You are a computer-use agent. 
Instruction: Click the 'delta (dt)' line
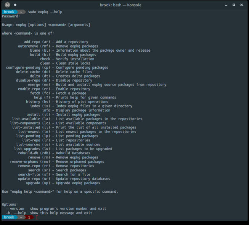pyautogui.click(x=65, y=76)
